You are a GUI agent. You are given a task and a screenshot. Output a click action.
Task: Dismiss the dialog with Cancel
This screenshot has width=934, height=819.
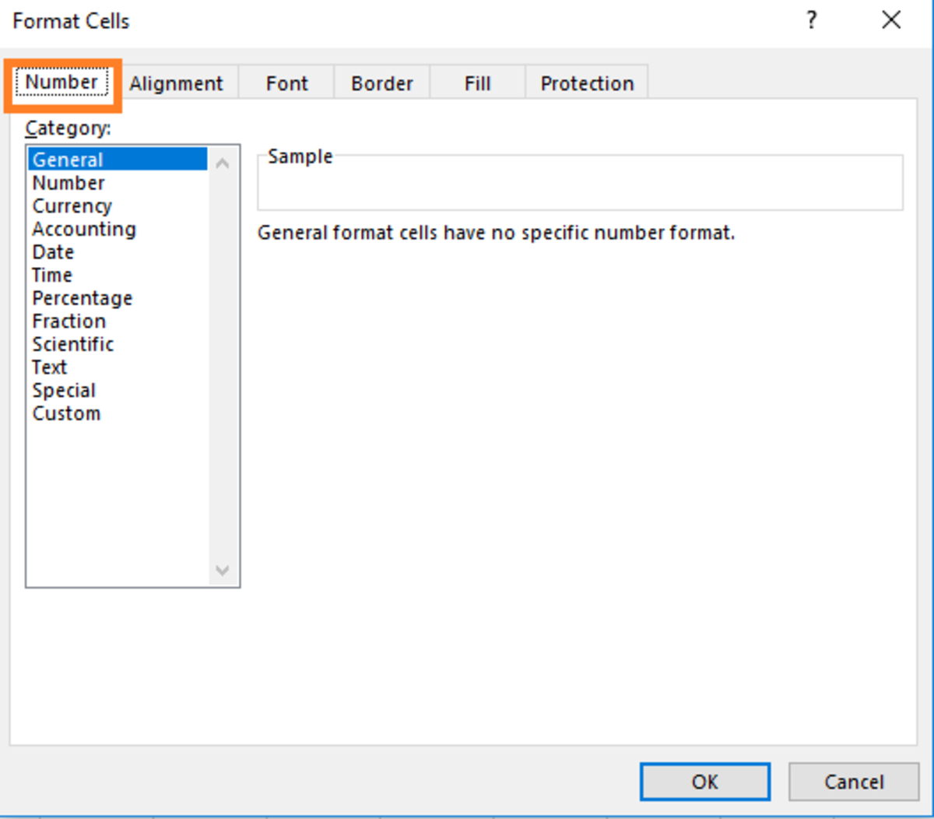tap(853, 782)
